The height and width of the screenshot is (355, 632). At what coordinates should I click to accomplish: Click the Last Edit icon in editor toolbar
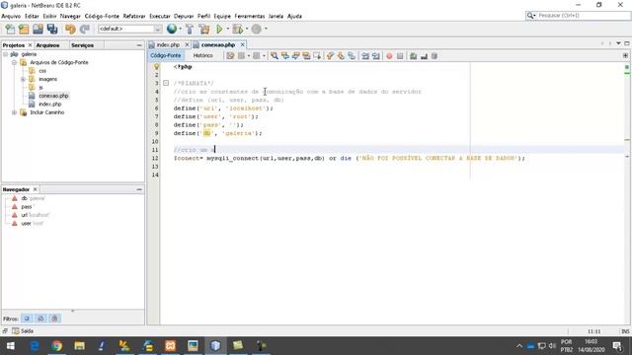[x=230, y=56]
